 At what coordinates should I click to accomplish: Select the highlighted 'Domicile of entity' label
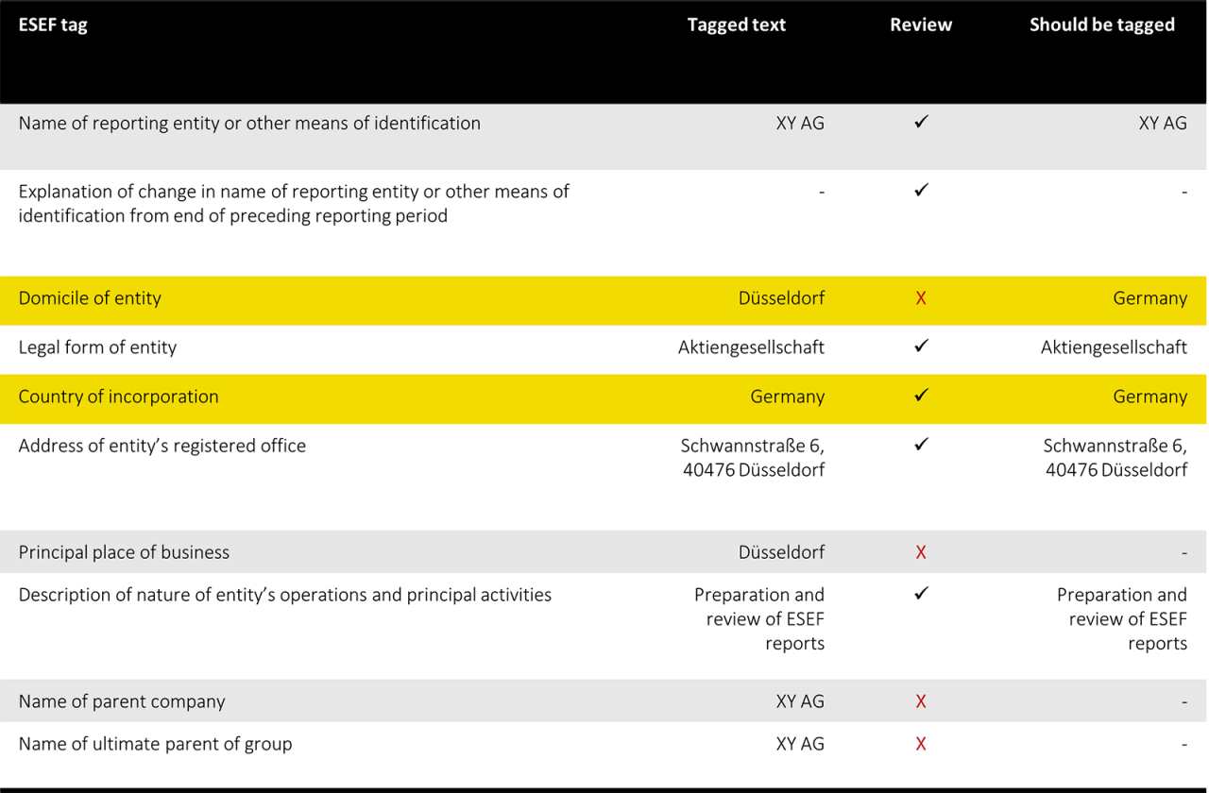pos(90,298)
